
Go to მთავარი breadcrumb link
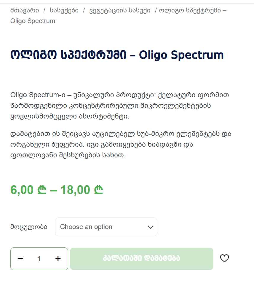pyautogui.click(x=25, y=11)
